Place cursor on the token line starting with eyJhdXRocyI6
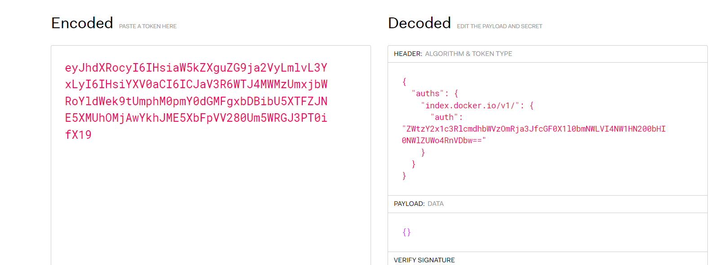Image resolution: width=724 pixels, height=265 pixels. (196, 68)
